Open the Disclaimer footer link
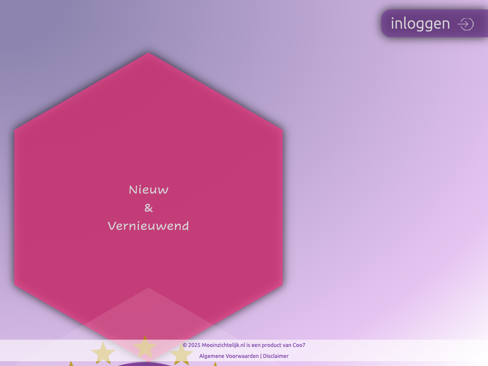The width and height of the screenshot is (488, 366). 276,356
